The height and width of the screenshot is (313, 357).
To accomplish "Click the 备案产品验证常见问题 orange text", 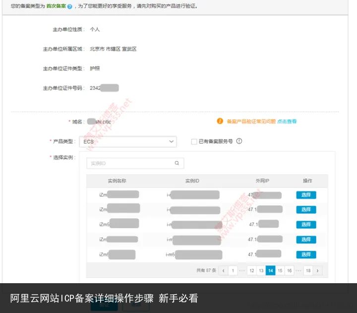I will 251,121.
